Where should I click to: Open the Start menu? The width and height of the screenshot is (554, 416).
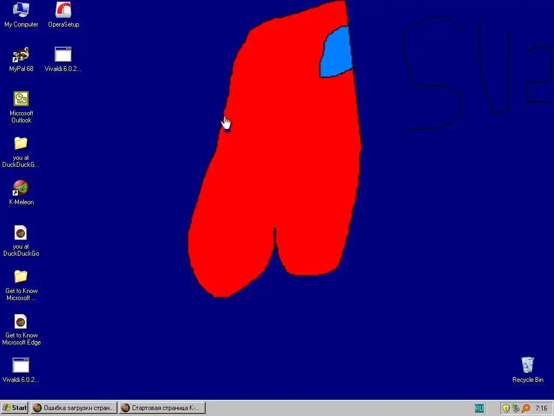pyautogui.click(x=15, y=408)
